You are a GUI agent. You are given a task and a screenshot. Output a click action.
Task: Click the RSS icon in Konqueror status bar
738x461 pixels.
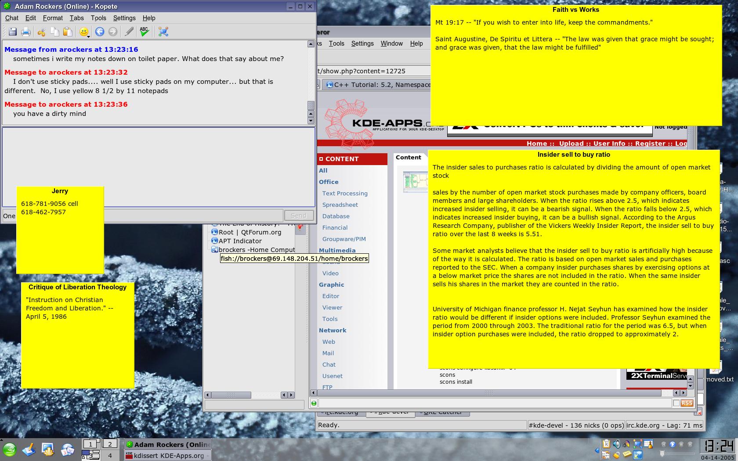[687, 403]
